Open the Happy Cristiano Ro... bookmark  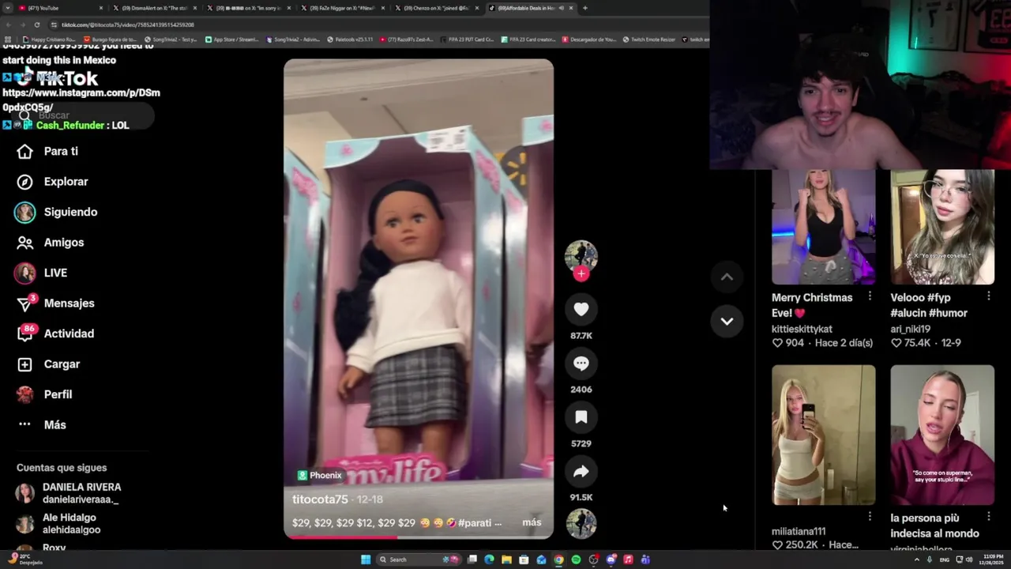click(49, 40)
